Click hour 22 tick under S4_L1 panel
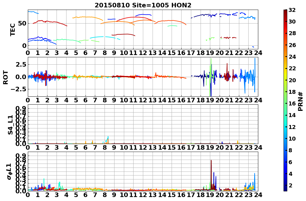Image resolution: width=306 pixels, height=201 pixels. coord(239,147)
